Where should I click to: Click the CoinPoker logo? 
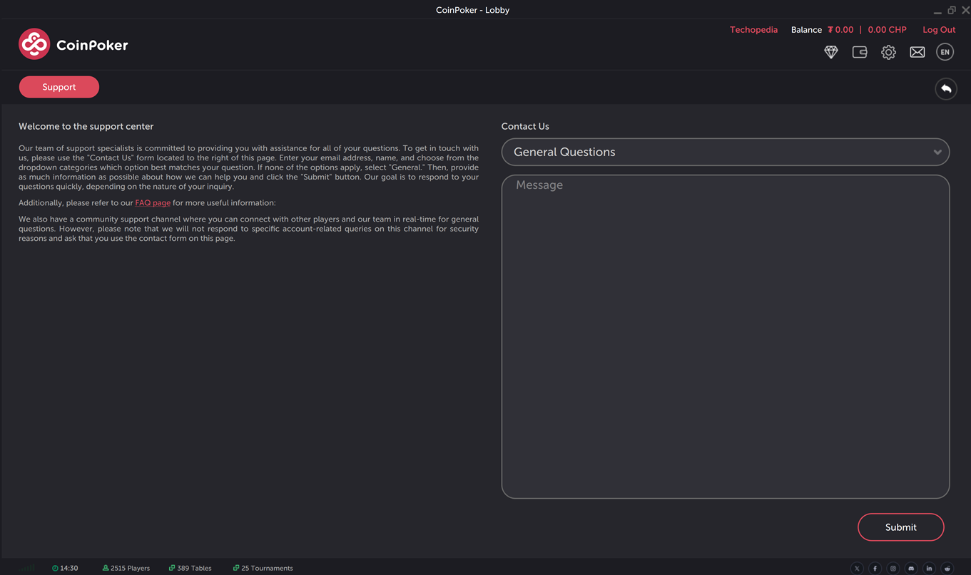point(73,45)
